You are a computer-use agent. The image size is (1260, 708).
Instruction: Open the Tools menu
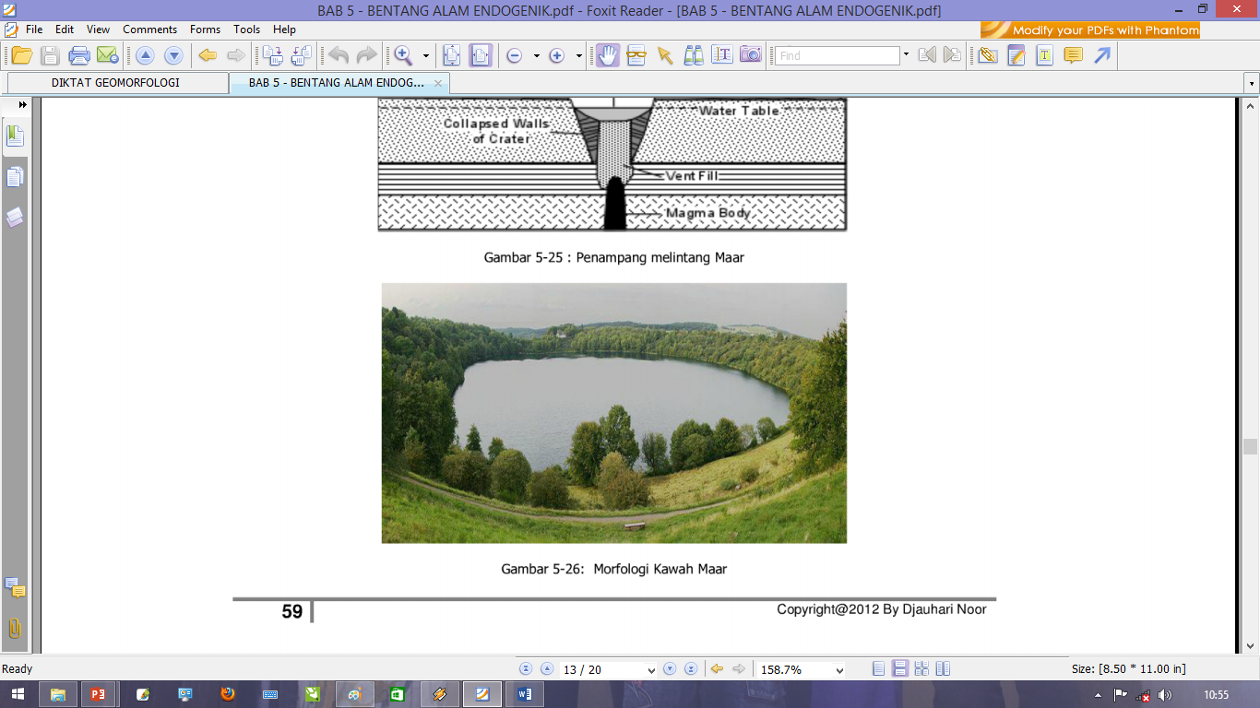pyautogui.click(x=246, y=29)
